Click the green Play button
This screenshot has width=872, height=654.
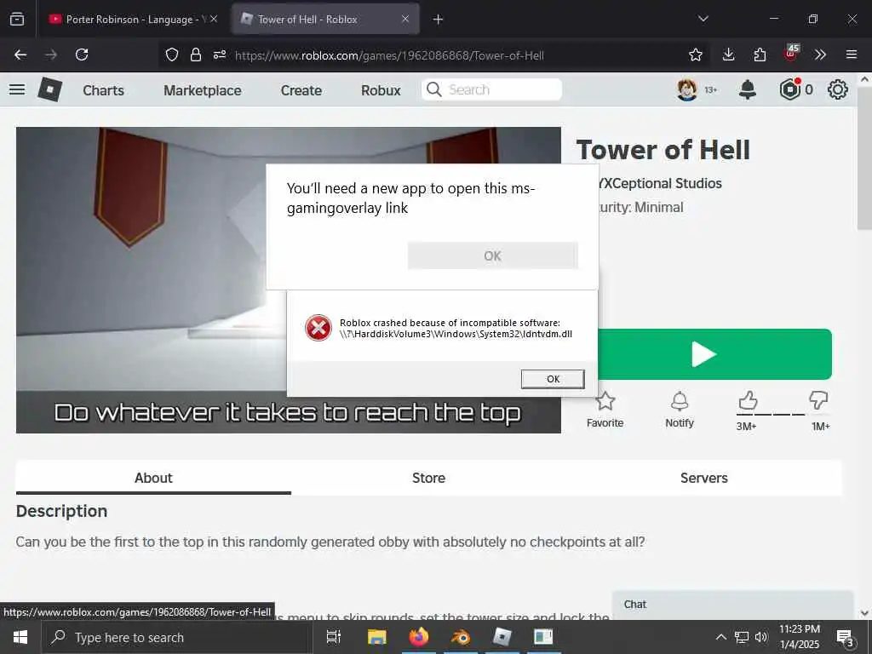[x=714, y=354]
